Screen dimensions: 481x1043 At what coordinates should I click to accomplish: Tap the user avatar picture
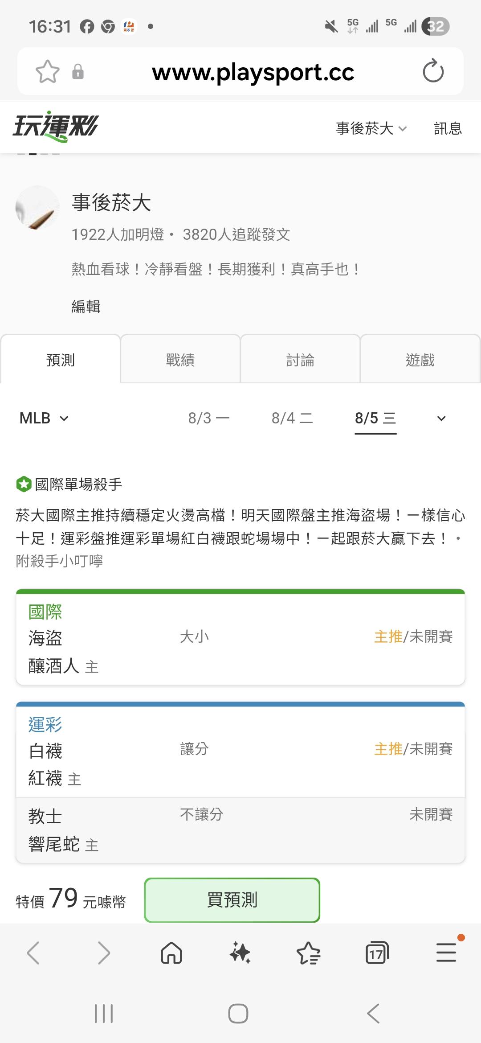click(38, 208)
